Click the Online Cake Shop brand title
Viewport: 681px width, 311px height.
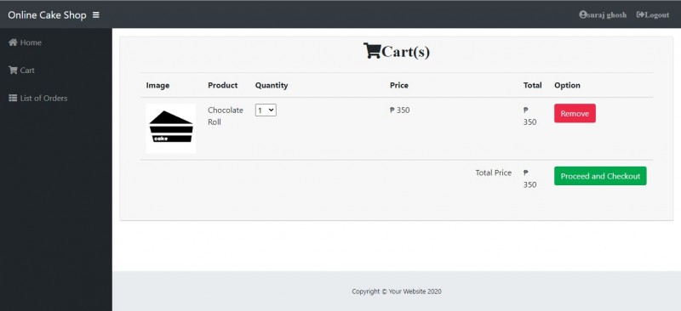(47, 15)
